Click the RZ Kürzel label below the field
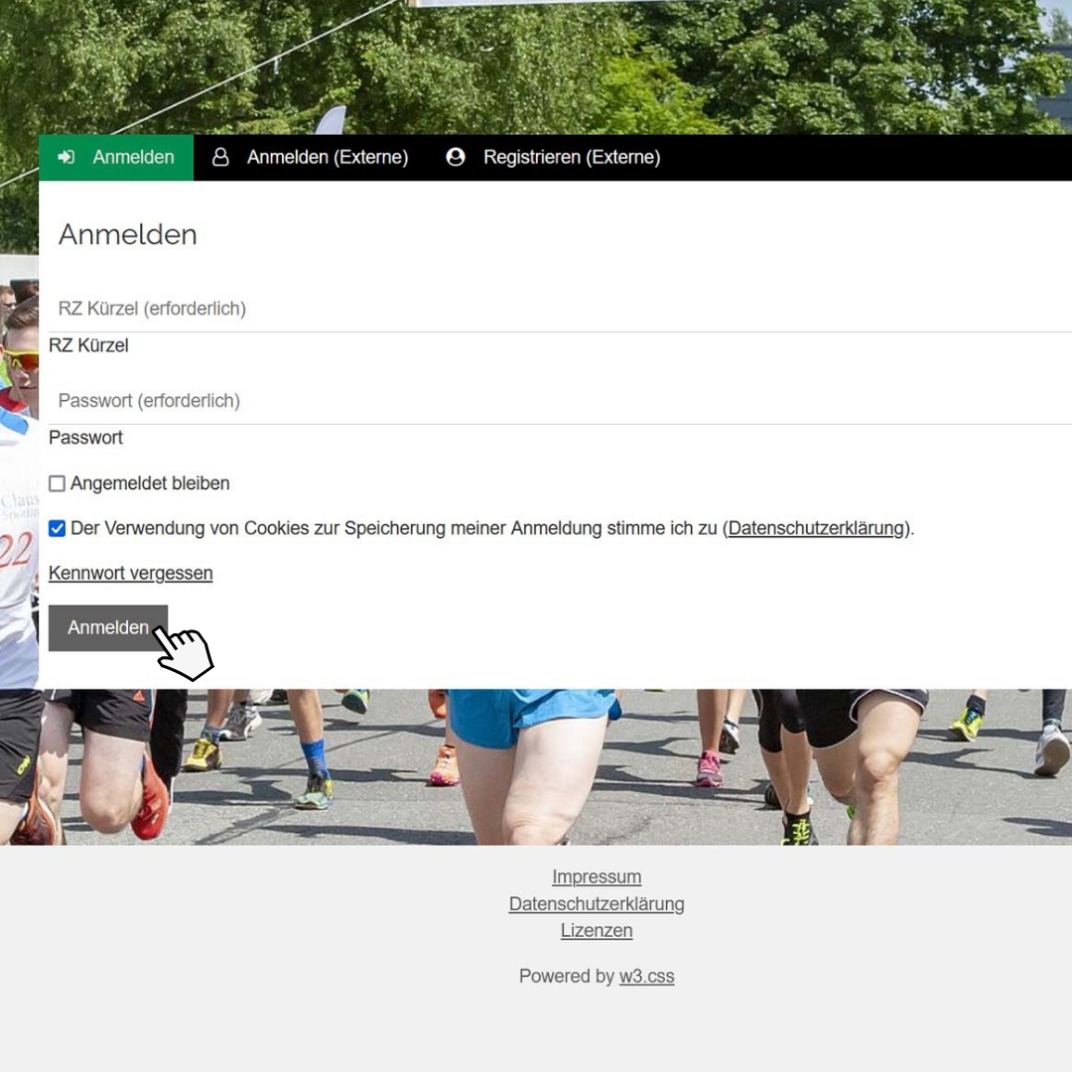This screenshot has height=1072, width=1072. tap(88, 346)
